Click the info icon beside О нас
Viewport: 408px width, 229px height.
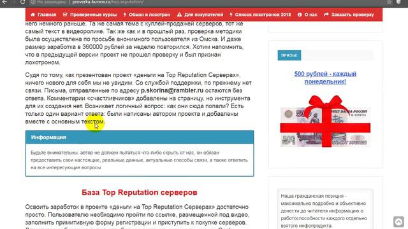[300, 15]
